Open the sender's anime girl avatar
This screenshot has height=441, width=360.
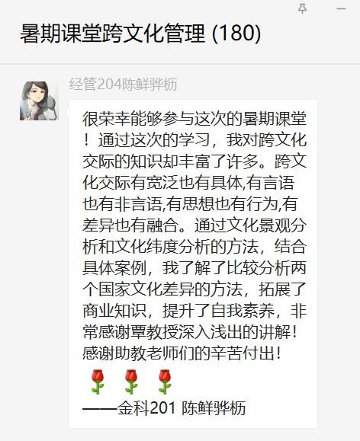tap(39, 101)
